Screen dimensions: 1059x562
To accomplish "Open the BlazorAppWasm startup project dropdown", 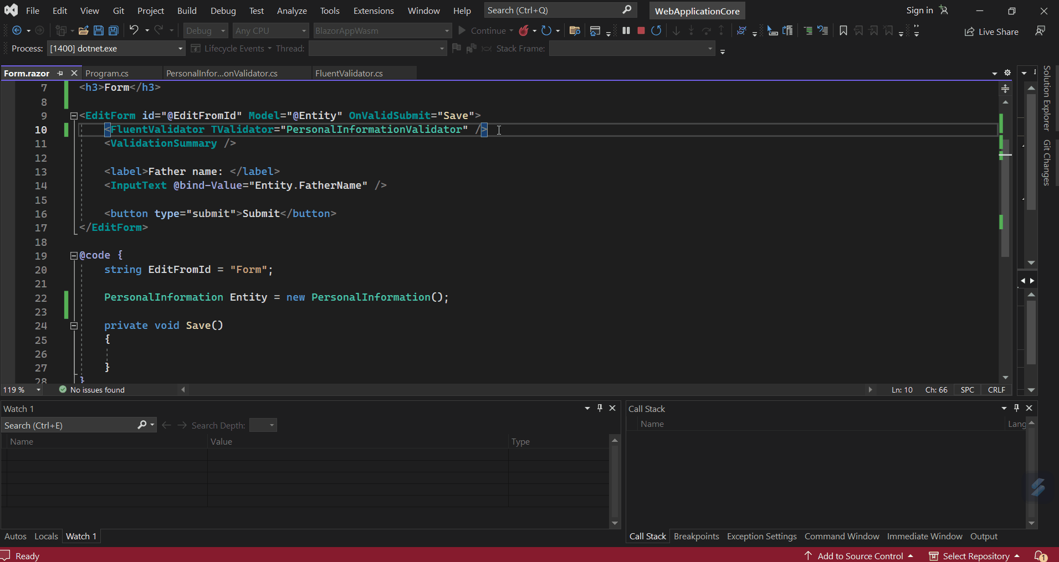I will click(446, 30).
